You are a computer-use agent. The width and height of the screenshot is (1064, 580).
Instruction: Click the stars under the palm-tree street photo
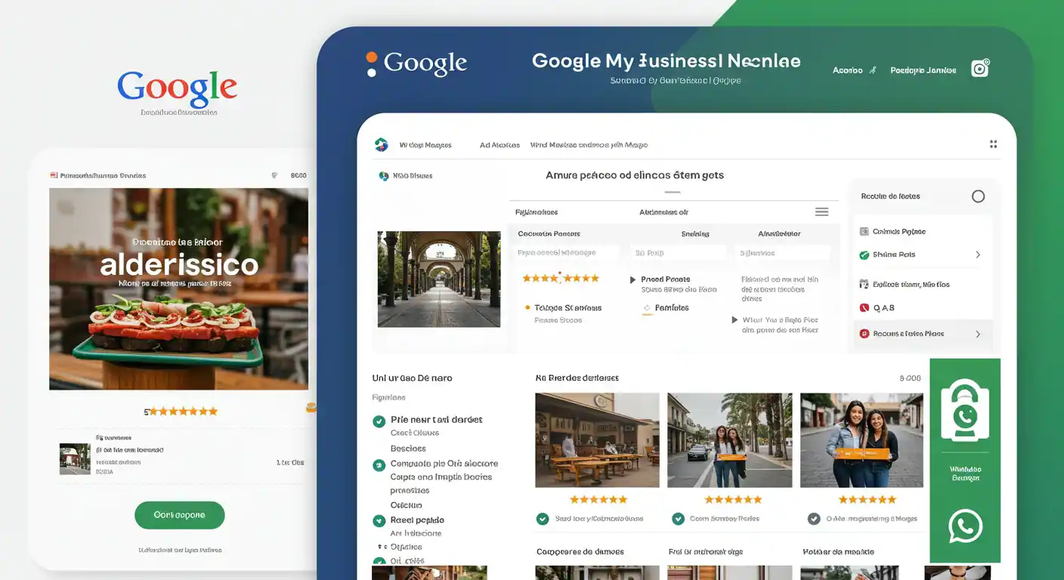[x=733, y=500]
